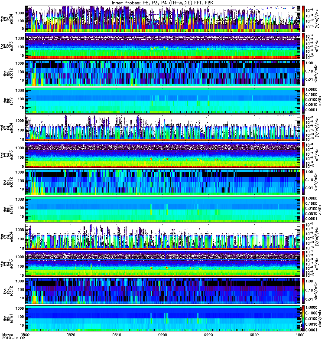Select the the fbk scm1 filter bank panel
Viewport: 325px width, 347px height.
(163, 318)
